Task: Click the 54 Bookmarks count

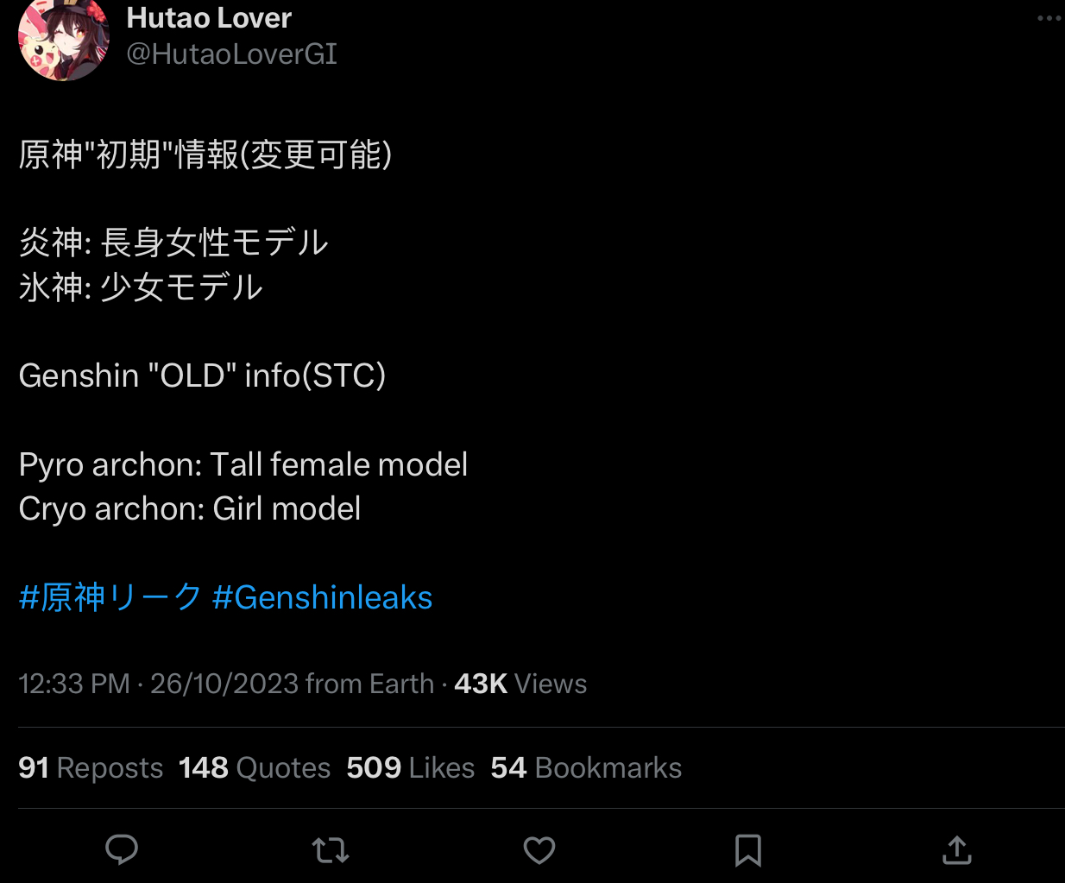Action: (x=586, y=767)
